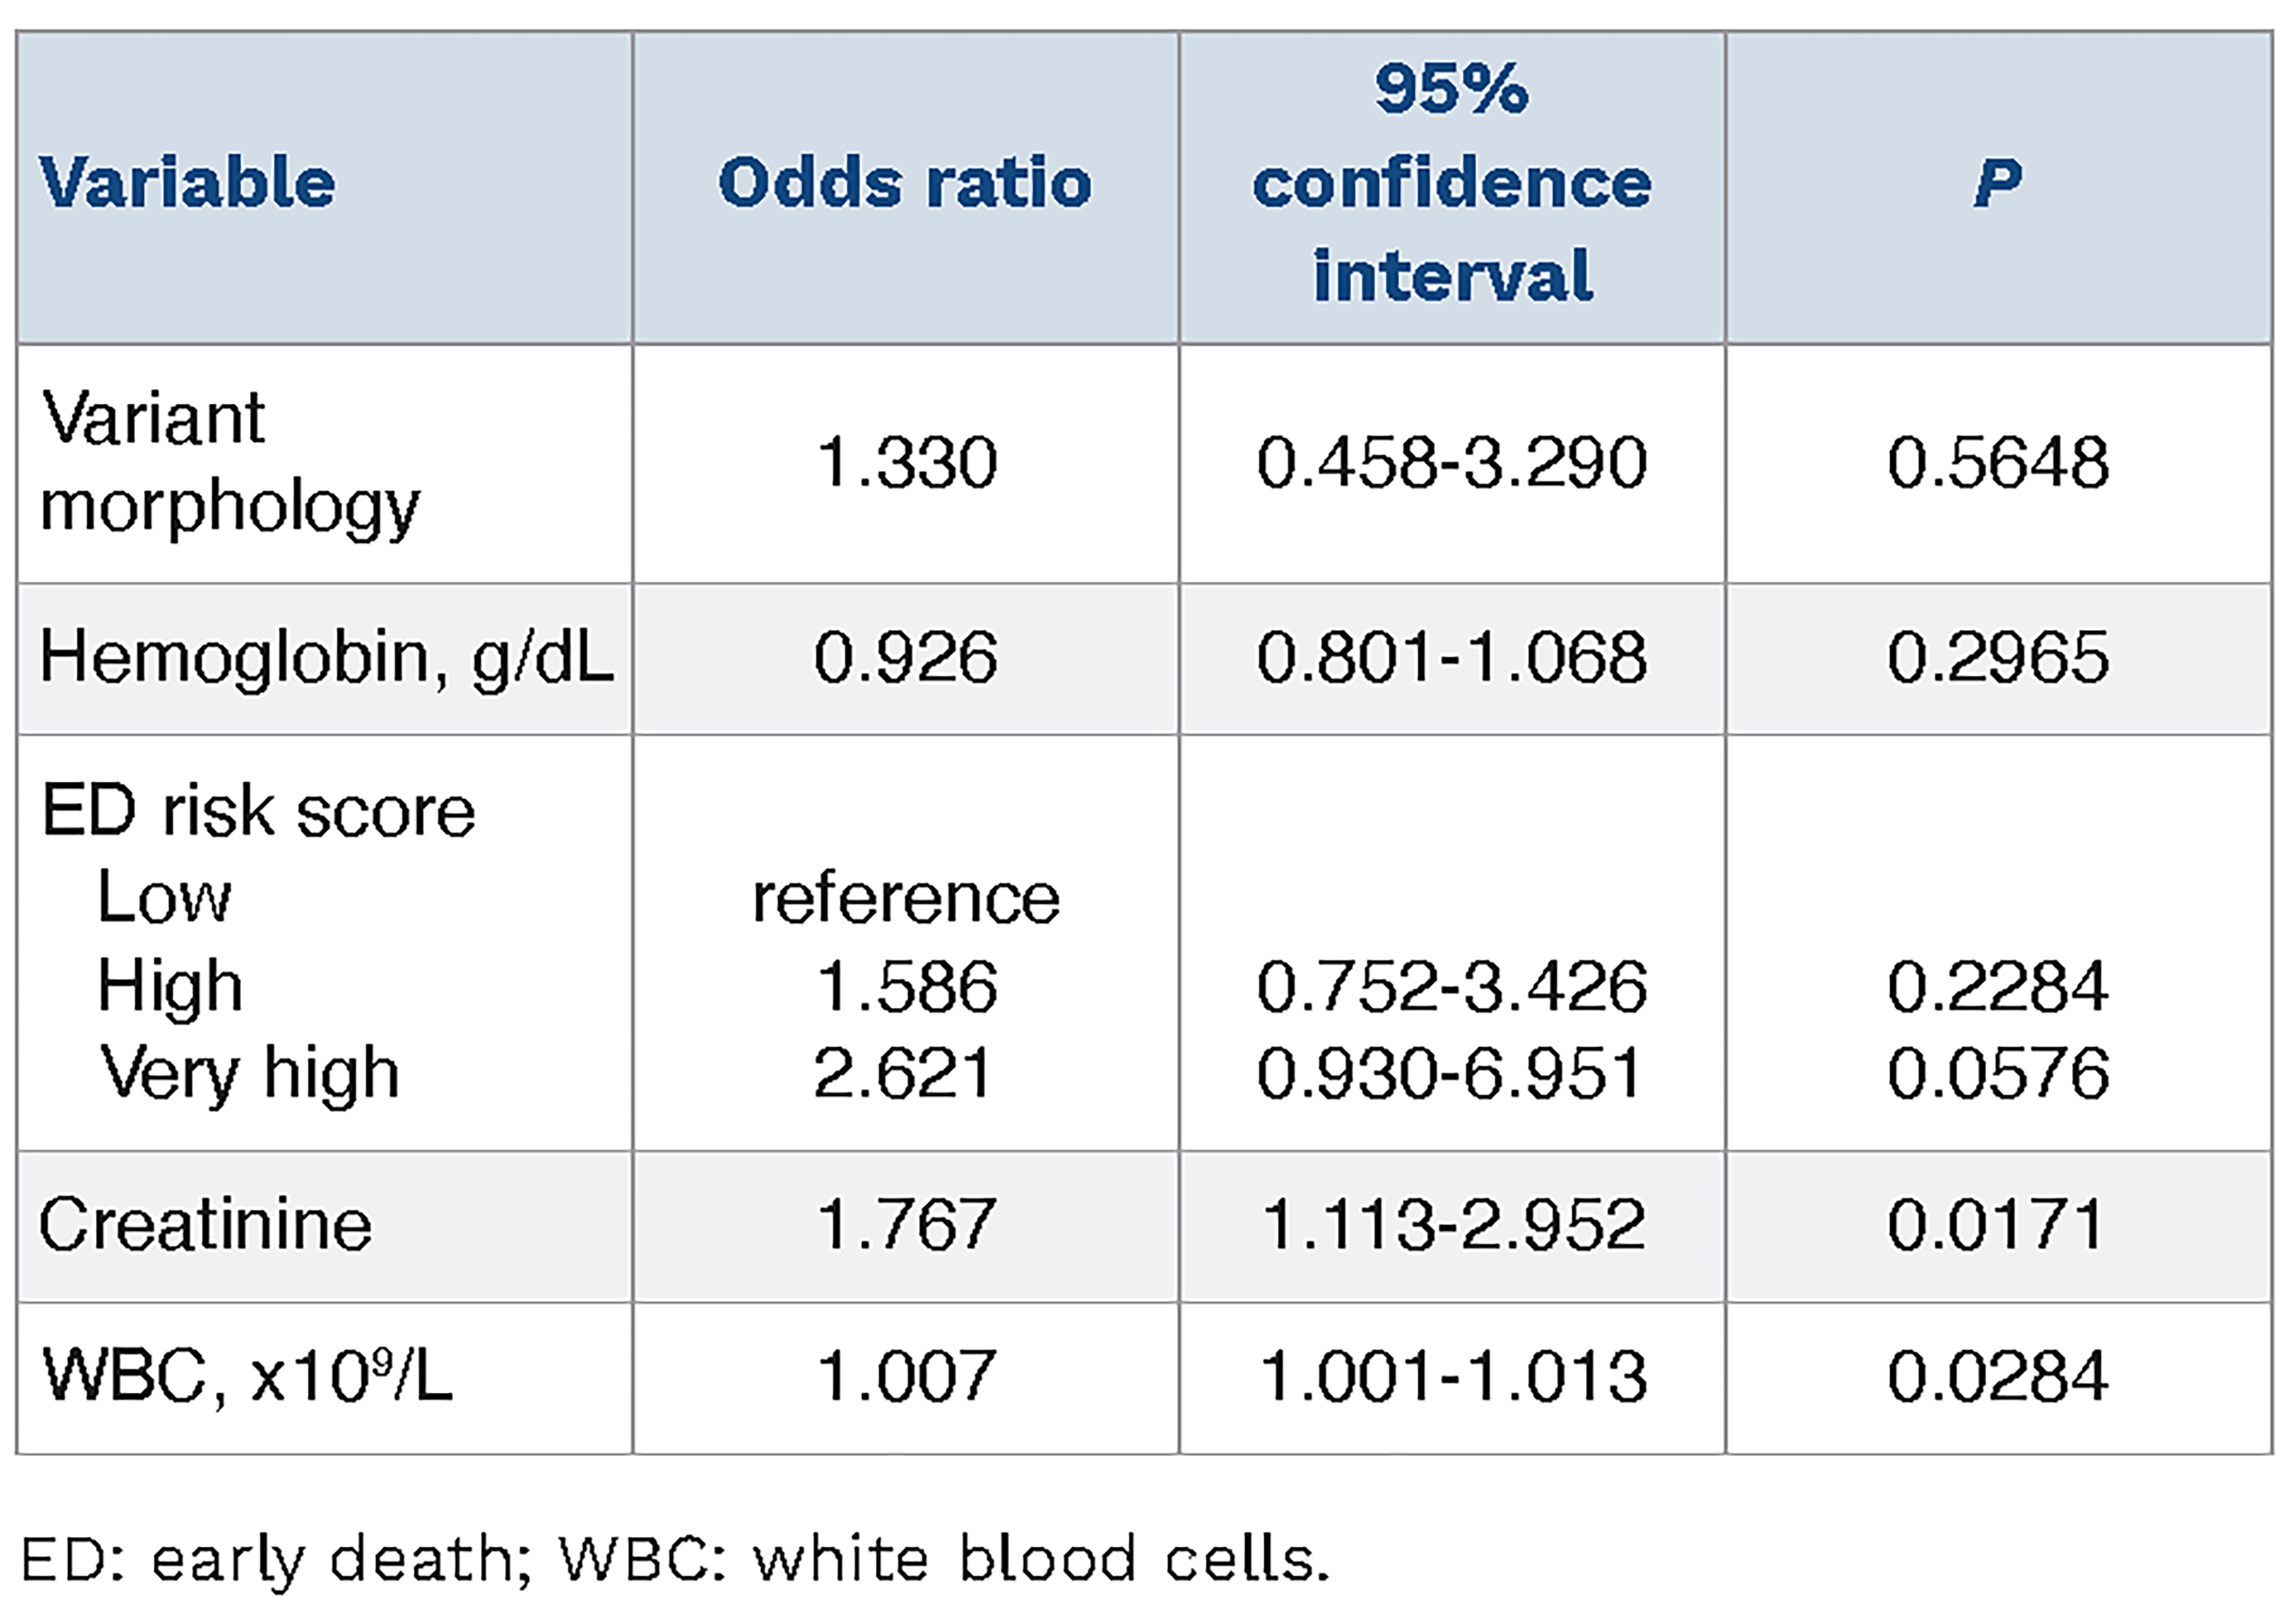Viewport: 2294px width, 1624px height.
Task: Click the ED risk score label
Action: click(258, 811)
